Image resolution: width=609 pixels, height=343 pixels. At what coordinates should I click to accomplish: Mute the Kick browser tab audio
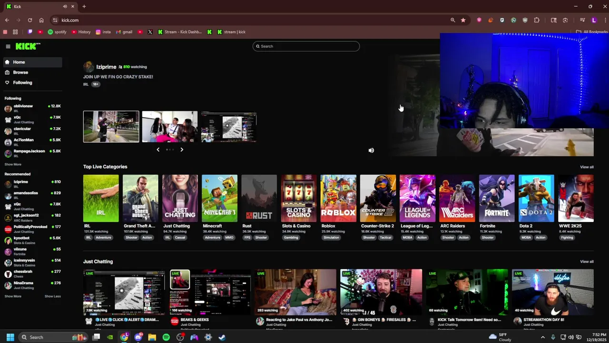65,6
